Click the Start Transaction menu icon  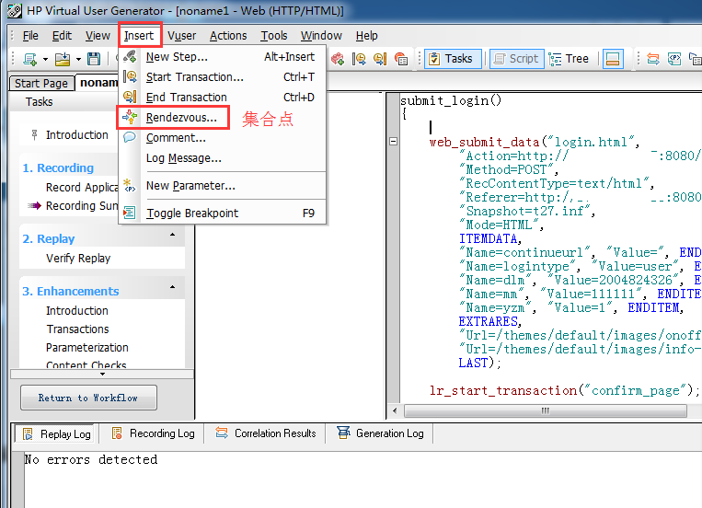[130, 76]
